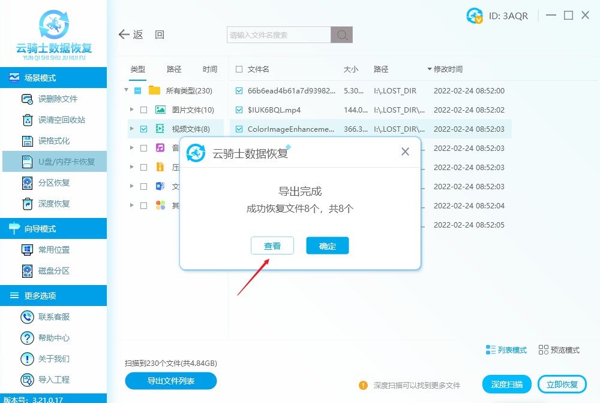Open 磁盘分区 disk partition icon
The image size is (600, 403).
point(28,271)
